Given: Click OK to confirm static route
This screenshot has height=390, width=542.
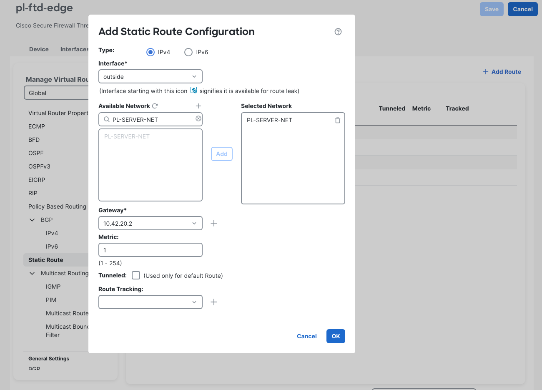Looking at the screenshot, I should click(336, 336).
